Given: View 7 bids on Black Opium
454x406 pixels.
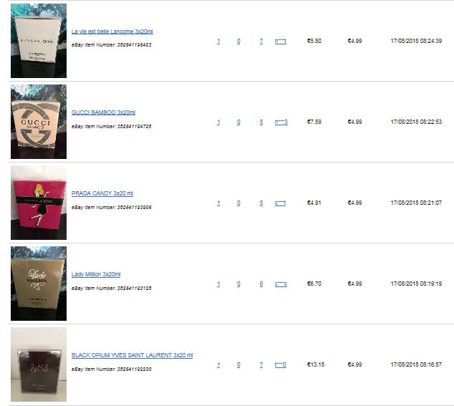Looking at the screenshot, I should (x=261, y=365).
